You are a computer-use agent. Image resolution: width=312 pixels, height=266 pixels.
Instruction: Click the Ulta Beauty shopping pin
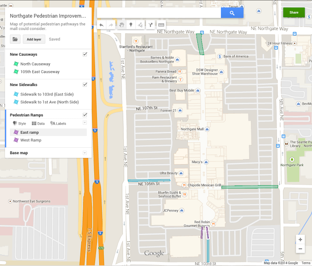[x=181, y=173]
